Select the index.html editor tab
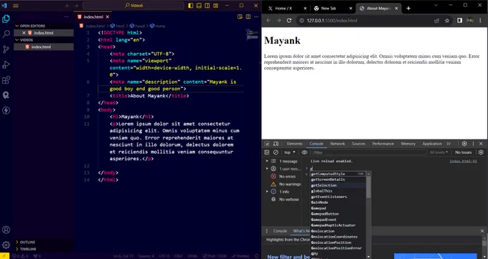The image size is (488, 259). point(93,16)
